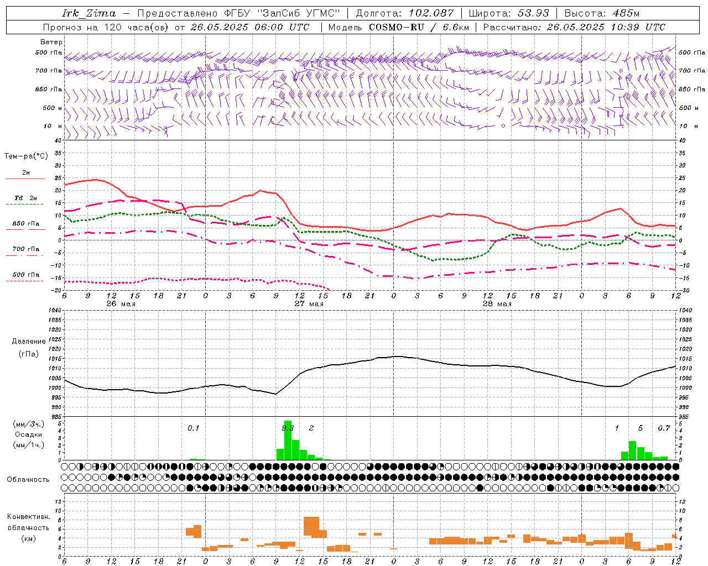The image size is (708, 566).
Task: Click the '0.7' precipitation total value
Action: point(664,428)
